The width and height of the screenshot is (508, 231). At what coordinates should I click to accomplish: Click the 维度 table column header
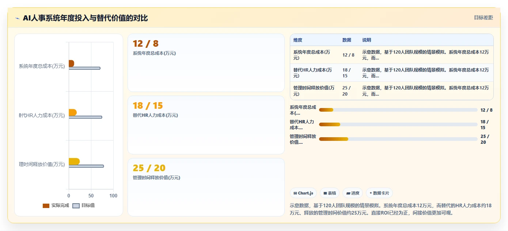[298, 40]
